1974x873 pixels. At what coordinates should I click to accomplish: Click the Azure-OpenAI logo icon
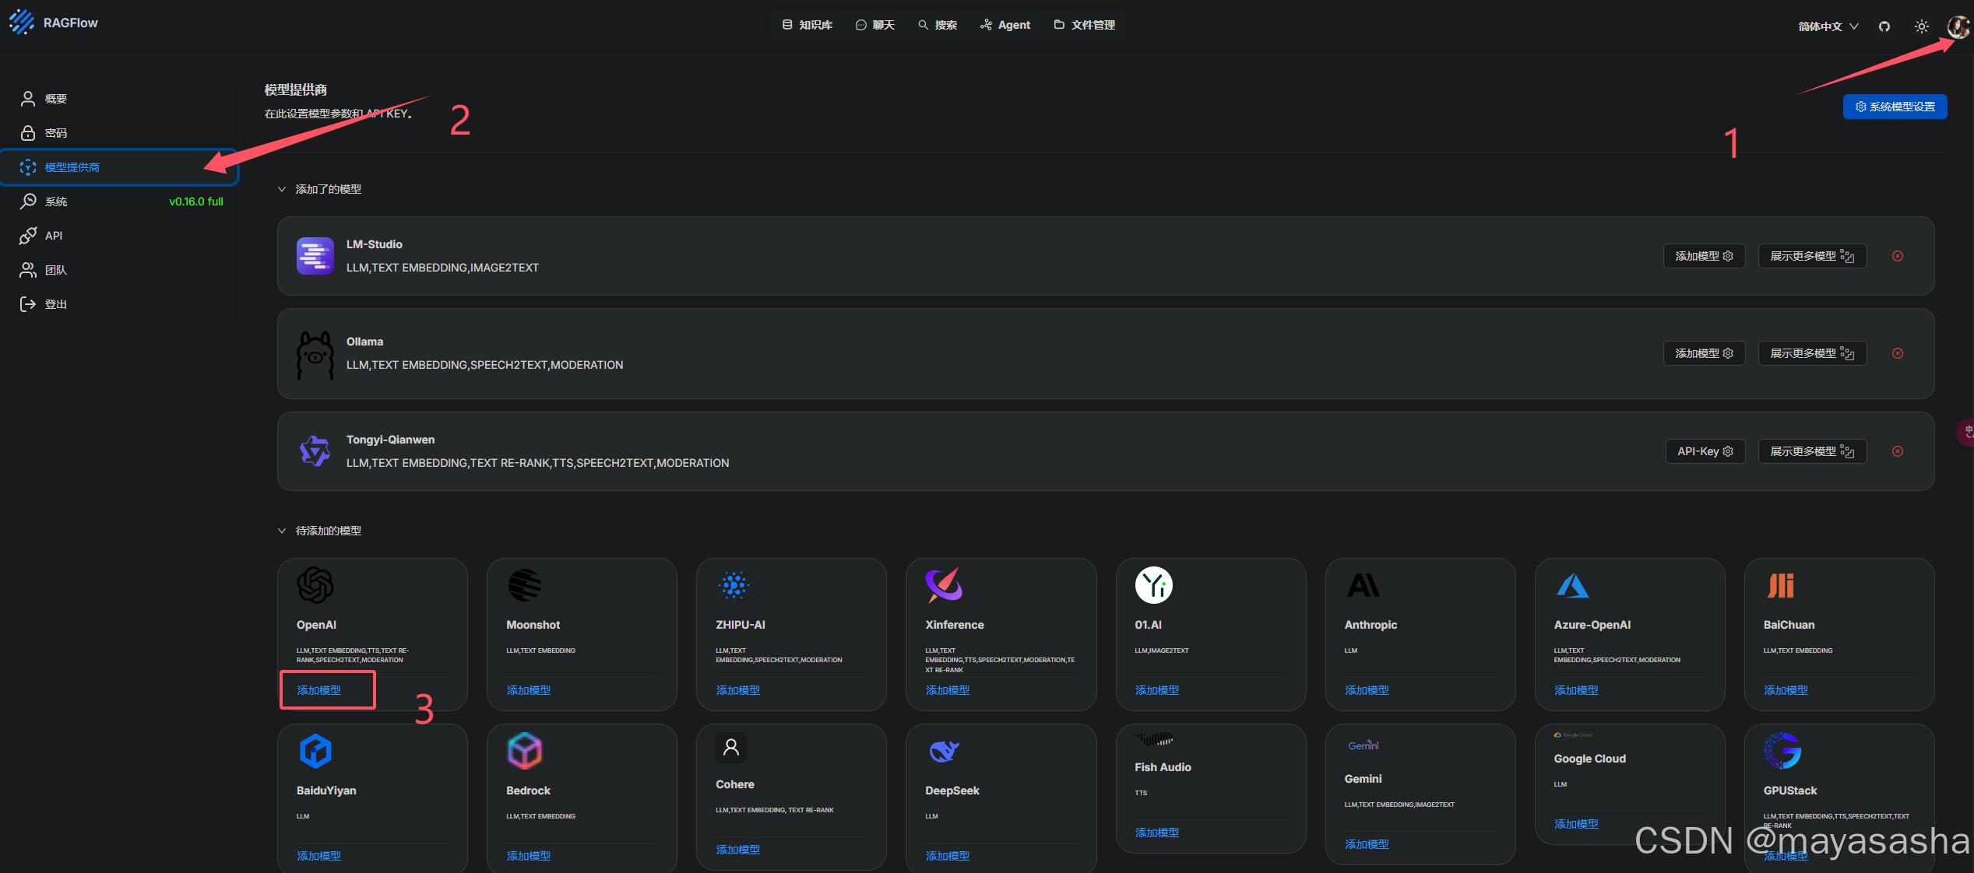[x=1572, y=585]
